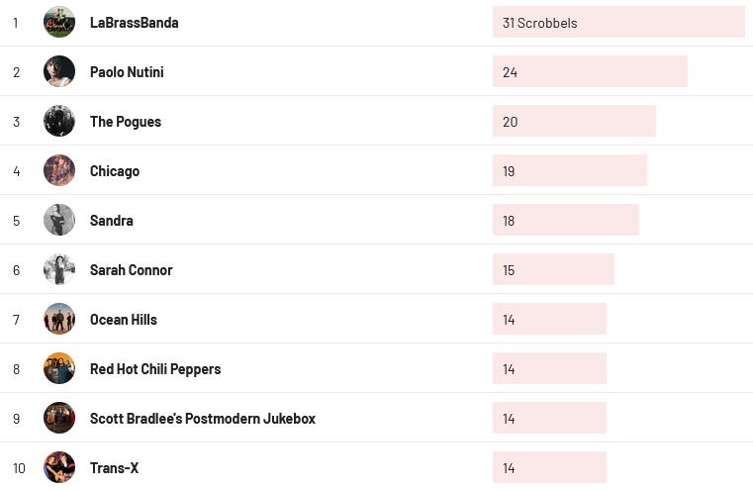
Task: Open The Pogues artist name link
Action: (125, 122)
